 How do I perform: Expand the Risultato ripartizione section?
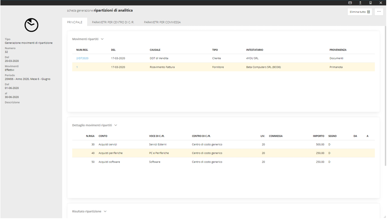tap(105, 211)
